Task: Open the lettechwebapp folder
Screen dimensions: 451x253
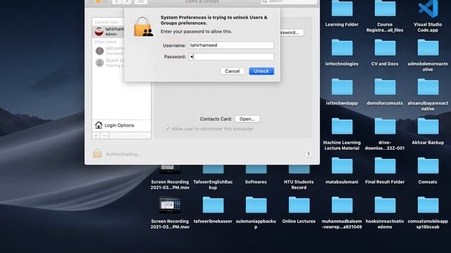Action: 342,87
